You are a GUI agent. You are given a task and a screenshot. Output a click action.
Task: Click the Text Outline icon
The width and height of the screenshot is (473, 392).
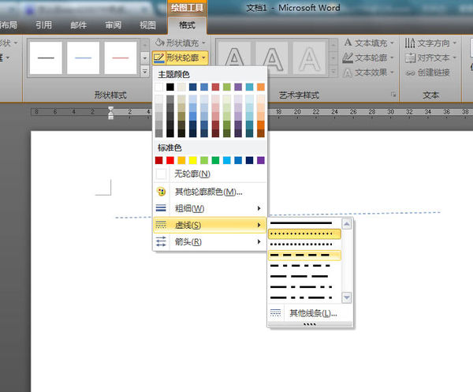tap(348, 58)
